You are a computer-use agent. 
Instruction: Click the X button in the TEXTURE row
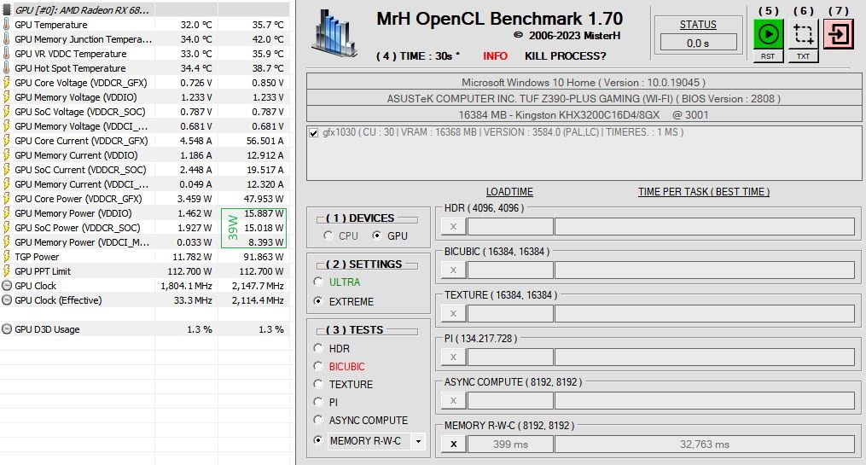click(453, 314)
